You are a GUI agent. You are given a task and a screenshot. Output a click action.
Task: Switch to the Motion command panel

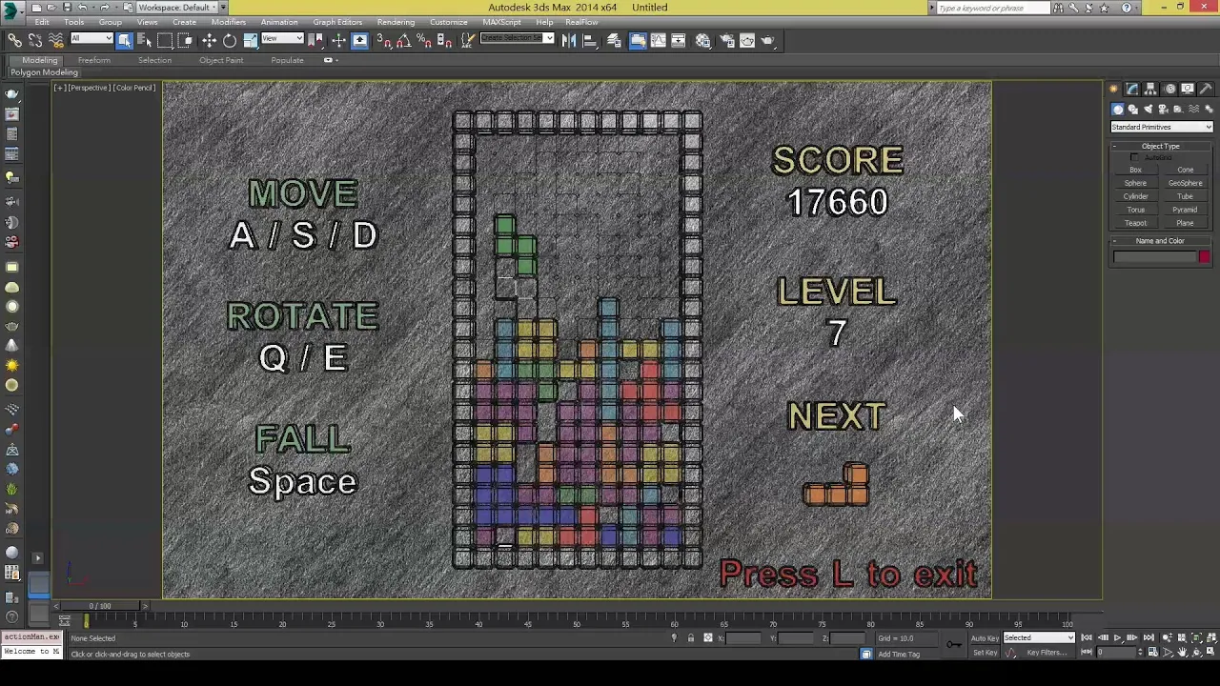coord(1170,89)
